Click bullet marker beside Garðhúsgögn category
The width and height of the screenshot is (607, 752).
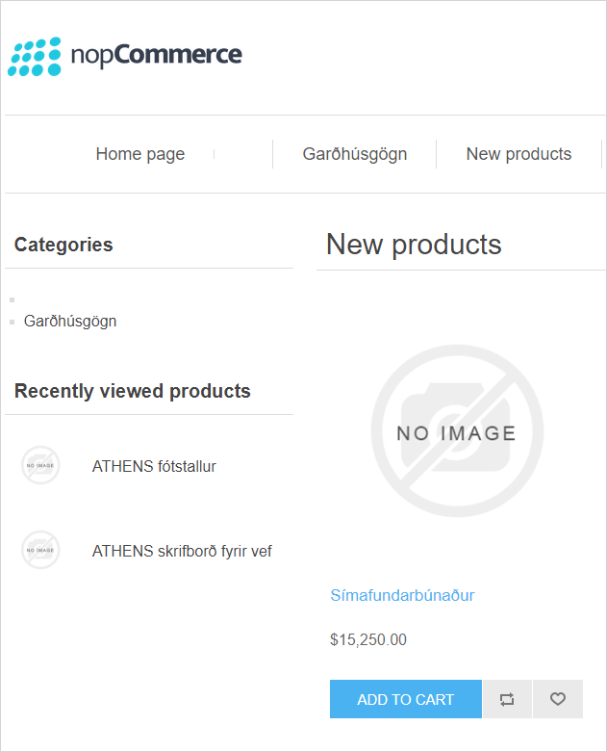click(x=13, y=322)
